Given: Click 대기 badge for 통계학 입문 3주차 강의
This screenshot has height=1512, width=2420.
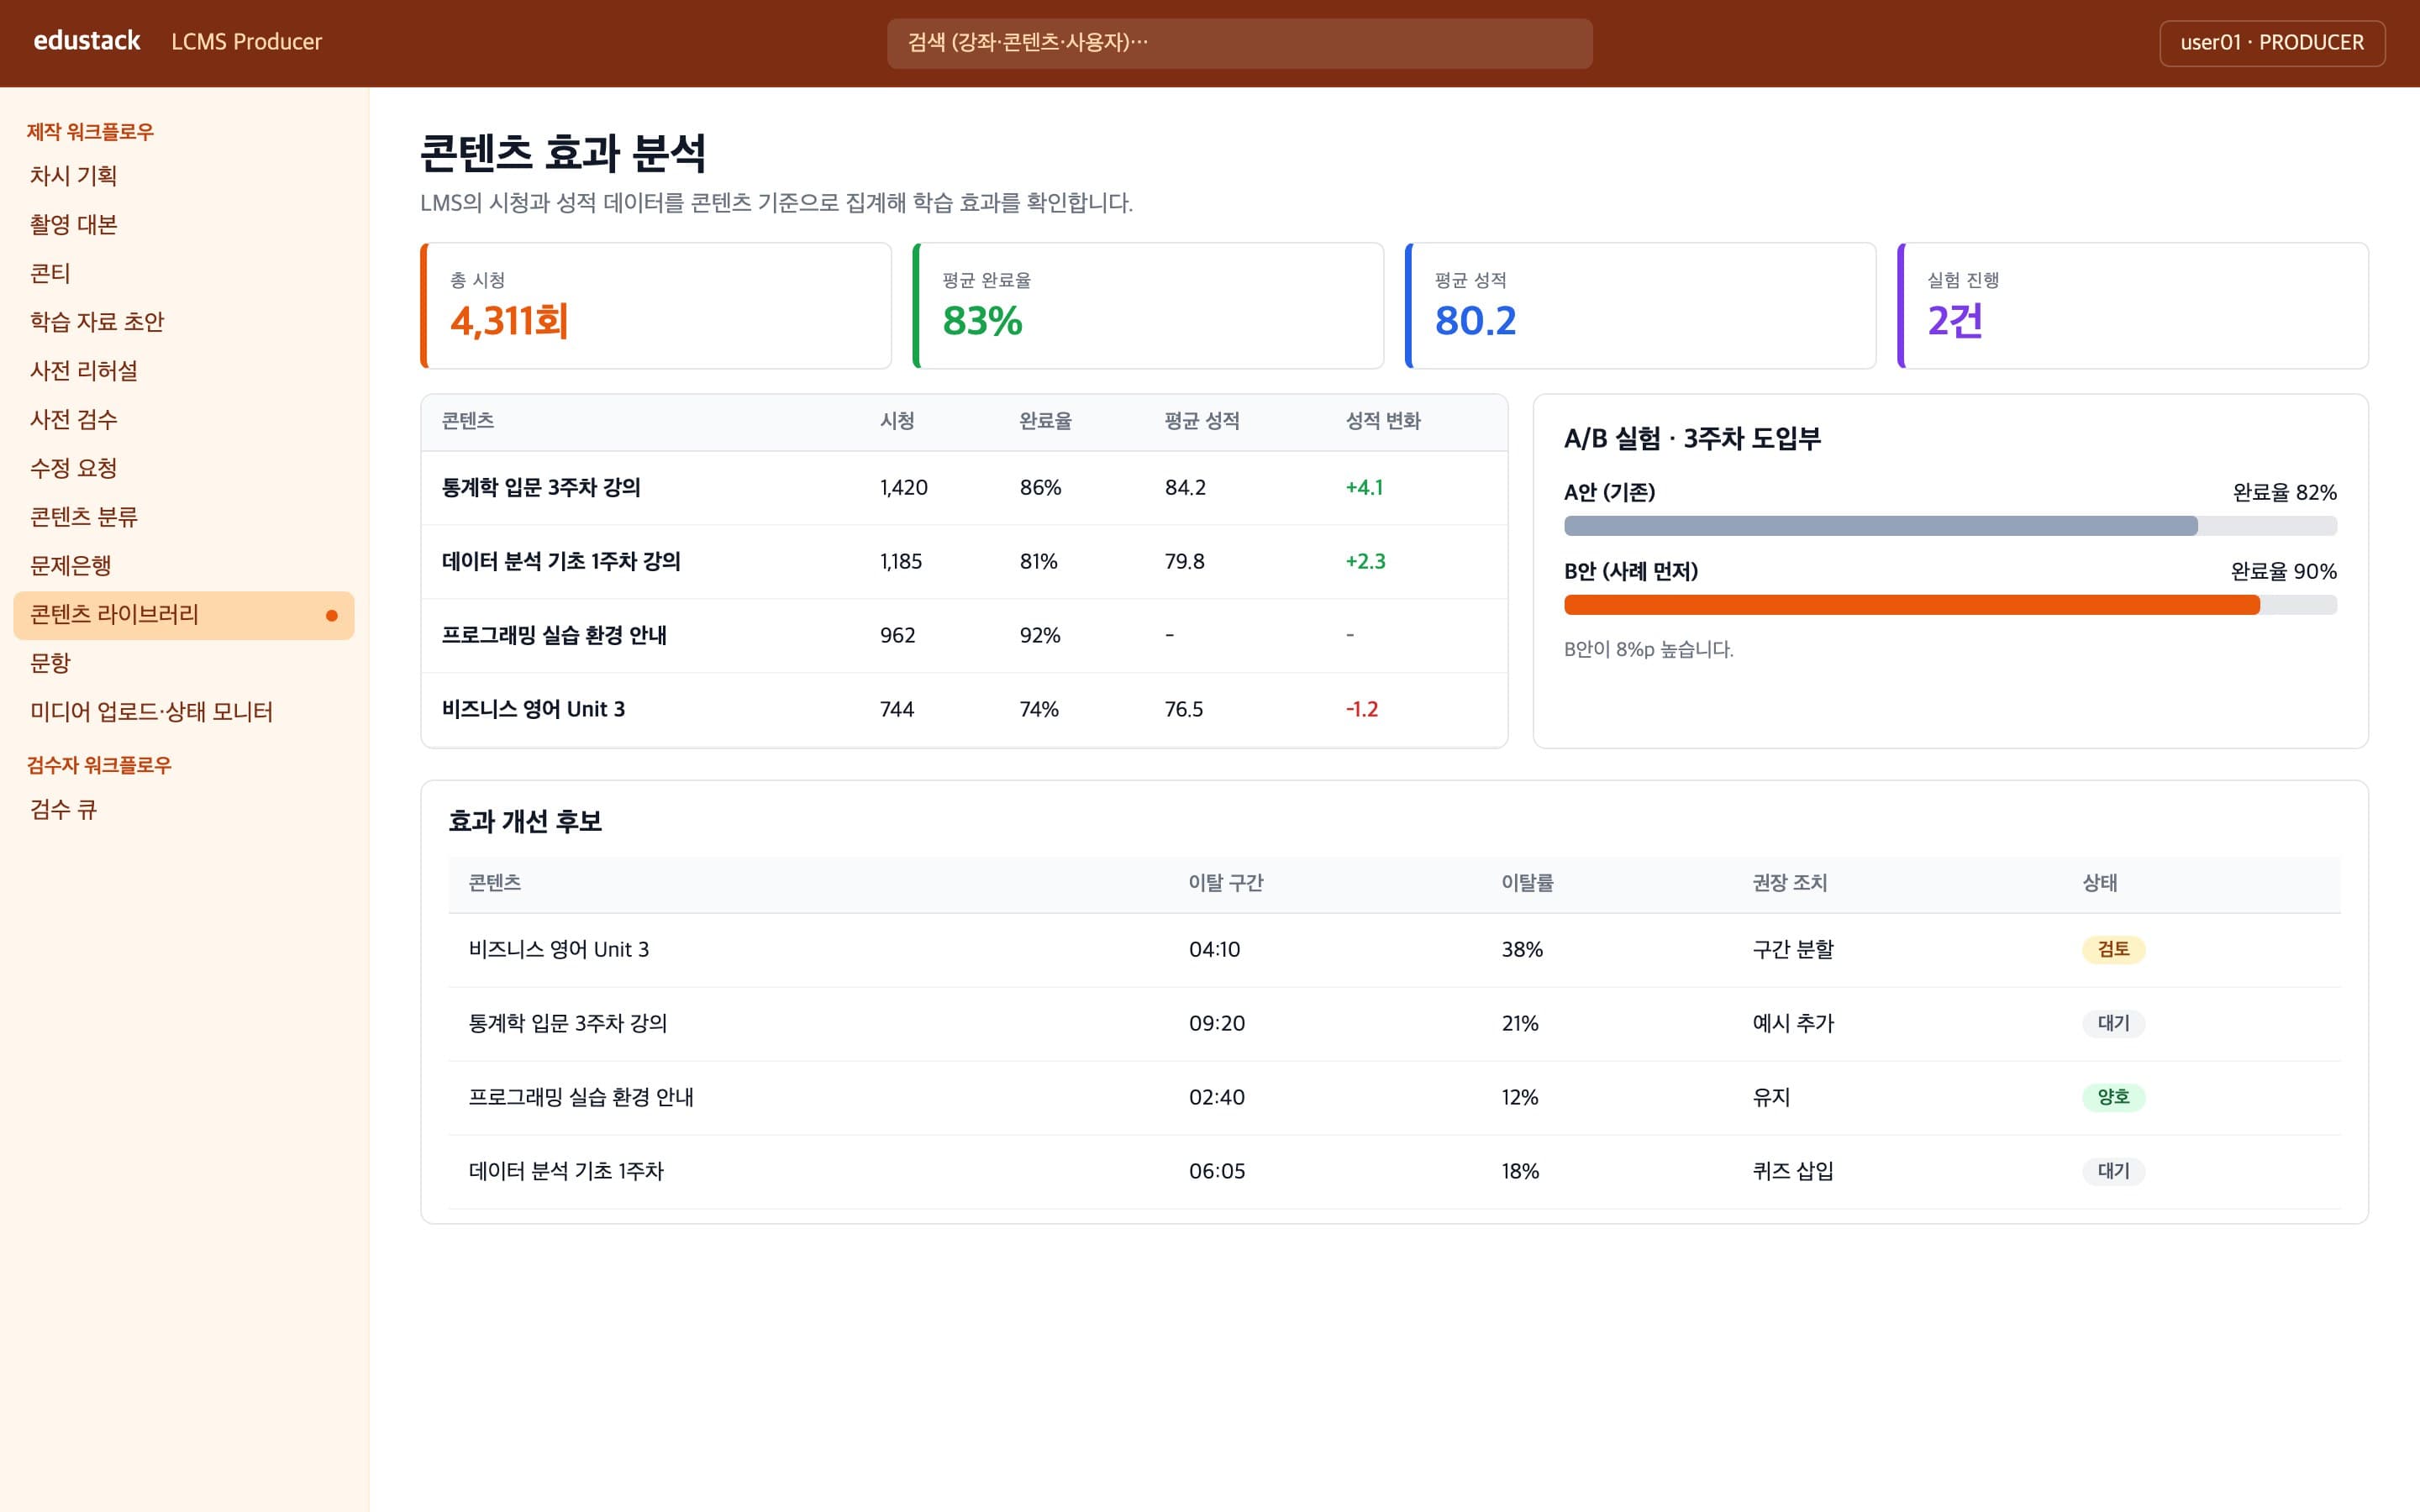Looking at the screenshot, I should coord(2113,1024).
